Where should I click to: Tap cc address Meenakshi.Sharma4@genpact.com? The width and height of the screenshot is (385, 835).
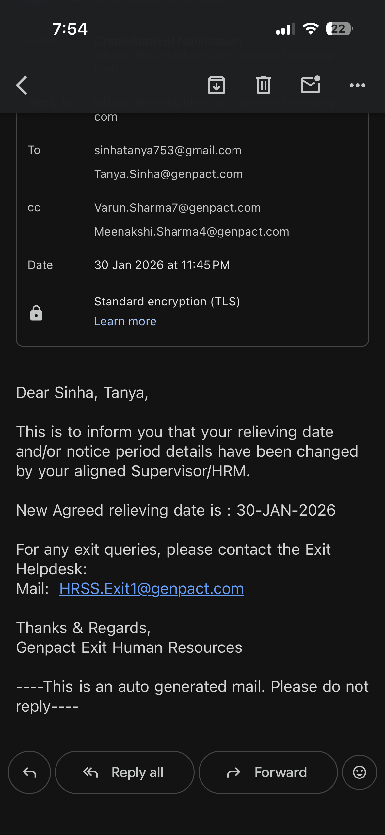click(x=192, y=232)
